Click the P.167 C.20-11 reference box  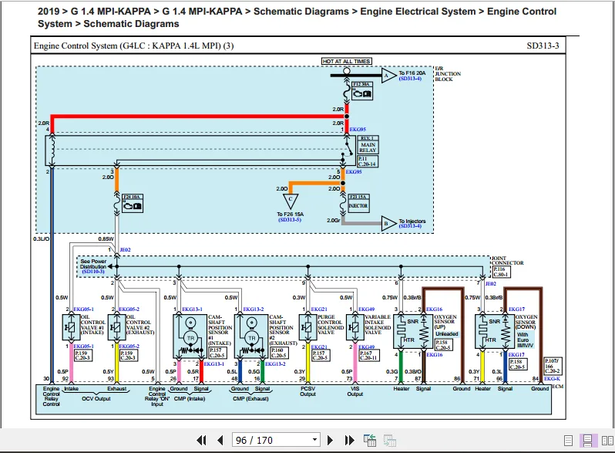tap(369, 356)
